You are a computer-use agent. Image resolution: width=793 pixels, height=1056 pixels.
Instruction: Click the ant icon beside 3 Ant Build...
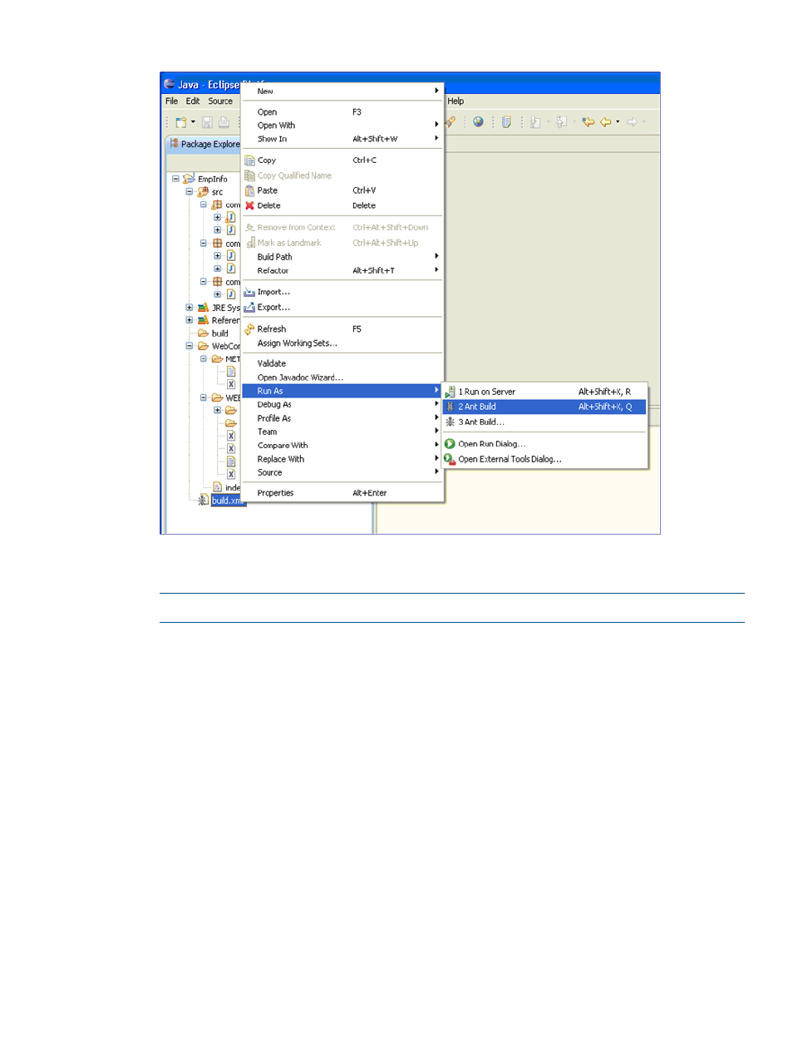(450, 422)
